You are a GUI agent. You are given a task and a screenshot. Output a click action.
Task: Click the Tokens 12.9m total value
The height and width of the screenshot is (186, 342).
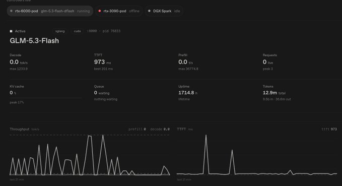pos(274,93)
